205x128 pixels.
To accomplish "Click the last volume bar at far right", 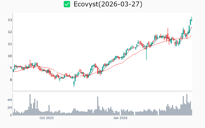I will click(x=191, y=112).
